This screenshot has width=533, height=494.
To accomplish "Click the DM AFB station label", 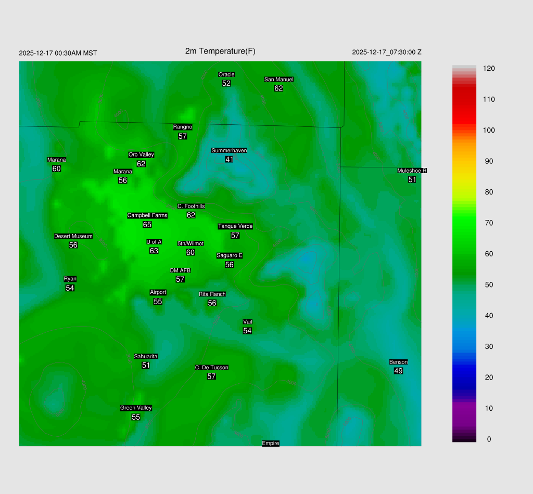I will tap(180, 270).
